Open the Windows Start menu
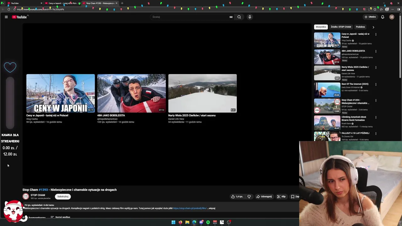402x226 pixels. (x=173, y=222)
